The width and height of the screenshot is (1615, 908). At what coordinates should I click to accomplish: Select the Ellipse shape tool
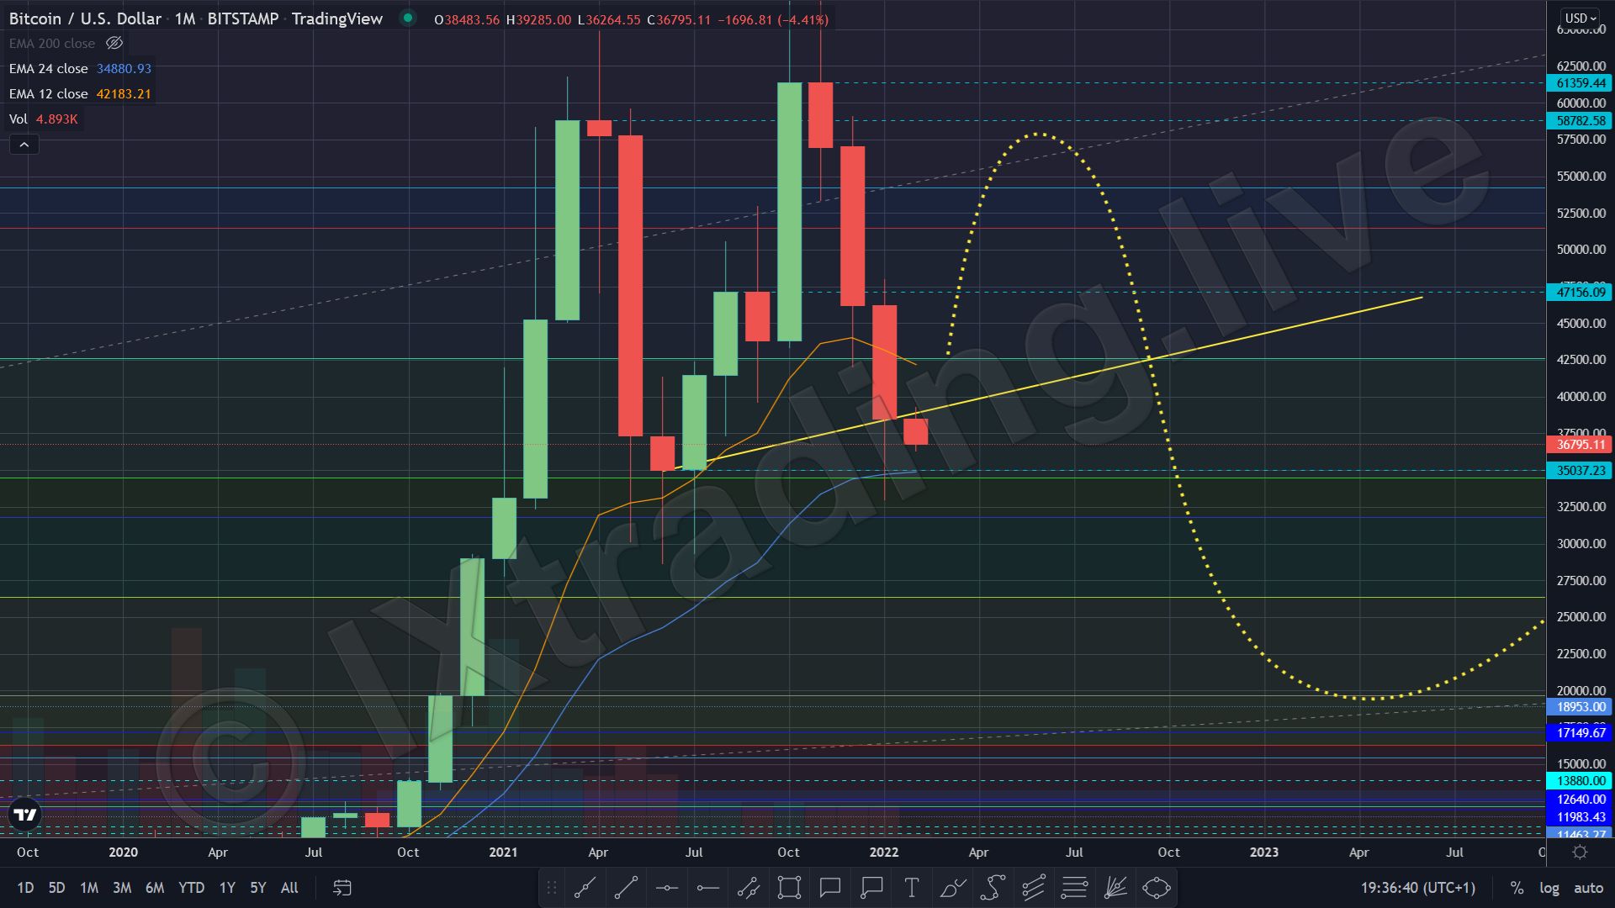coord(1157,888)
